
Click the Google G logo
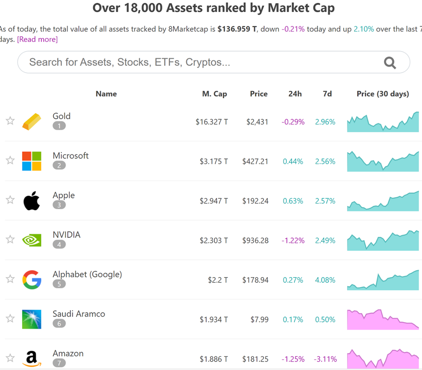[x=31, y=280]
